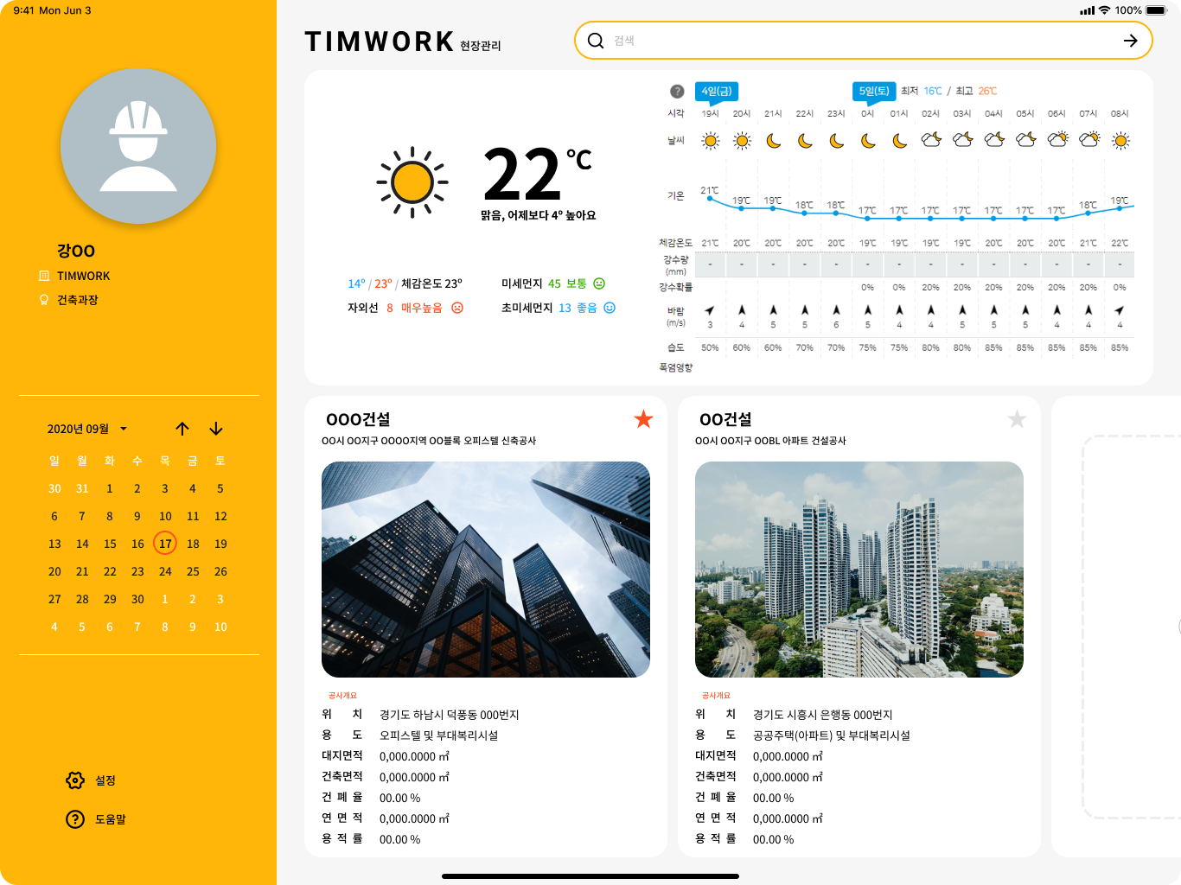This screenshot has width=1181, height=885.
Task: Select the 5일(토) date tab
Action: click(x=874, y=92)
